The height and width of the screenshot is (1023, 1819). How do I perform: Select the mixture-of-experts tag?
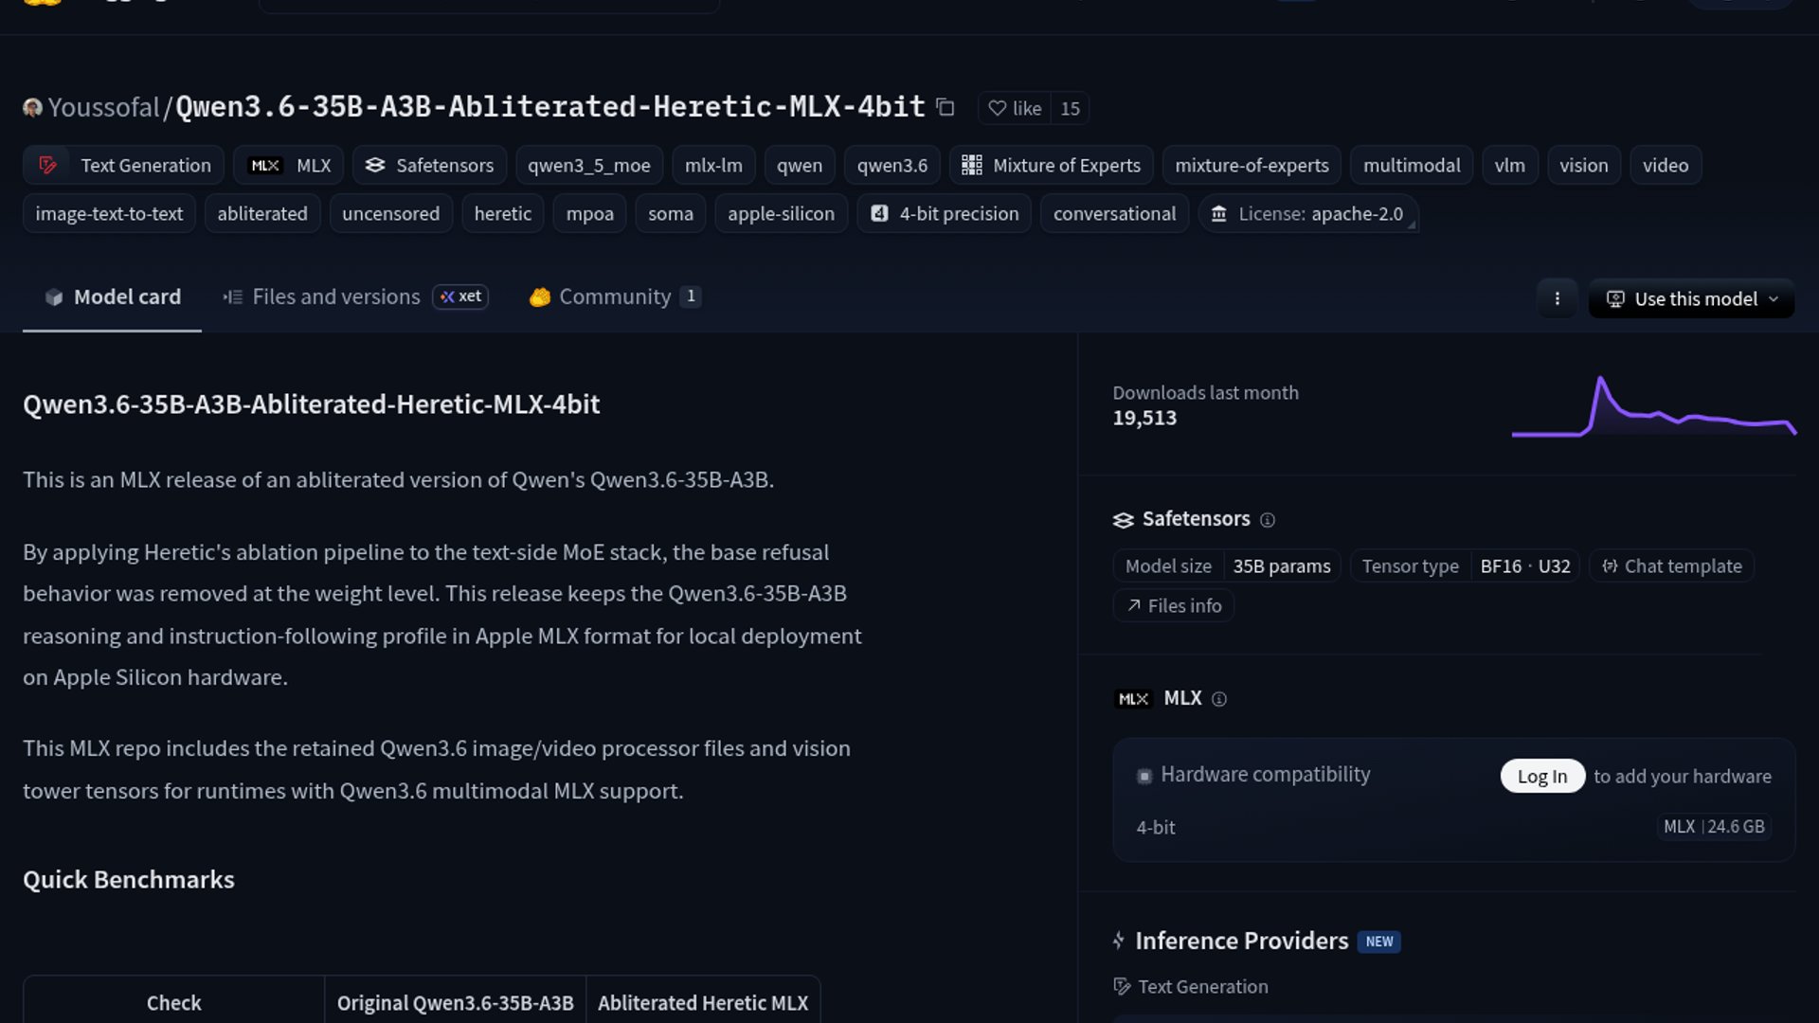pyautogui.click(x=1252, y=166)
